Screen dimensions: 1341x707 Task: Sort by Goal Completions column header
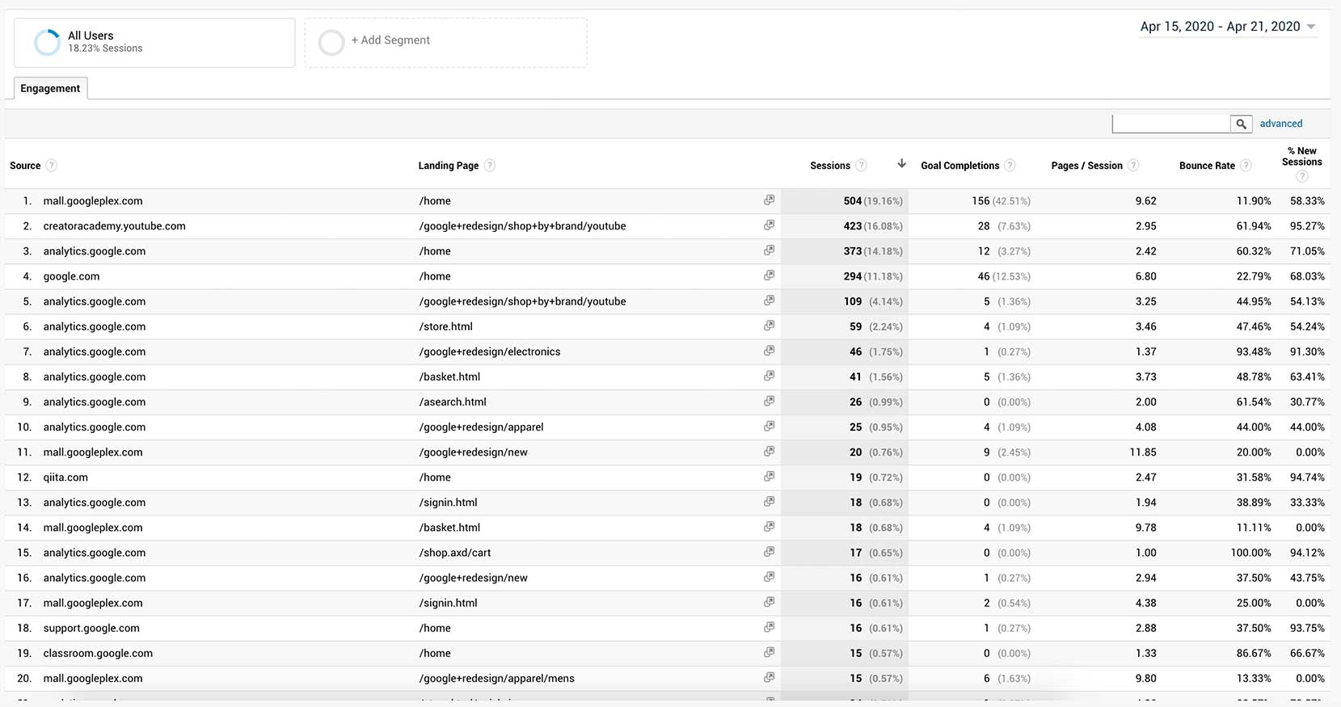coord(960,166)
